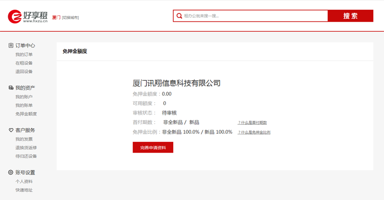This screenshot has height=200, width=384.
Task: Click the 可用额度 label
Action: click(144, 104)
